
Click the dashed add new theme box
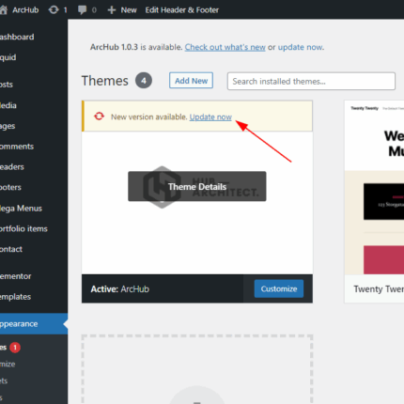pyautogui.click(x=197, y=369)
